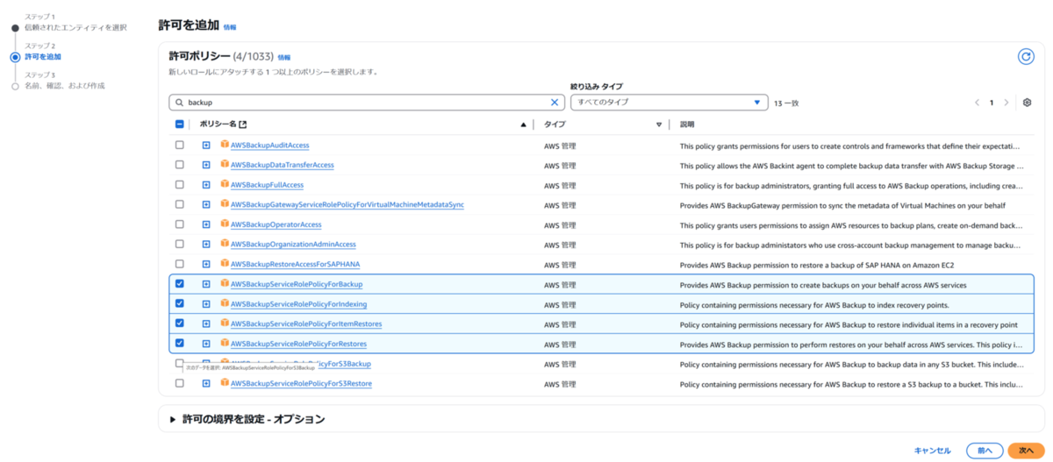This screenshot has width=1053, height=462.
Task: Open table preferences gear icon
Action: pyautogui.click(x=1027, y=103)
